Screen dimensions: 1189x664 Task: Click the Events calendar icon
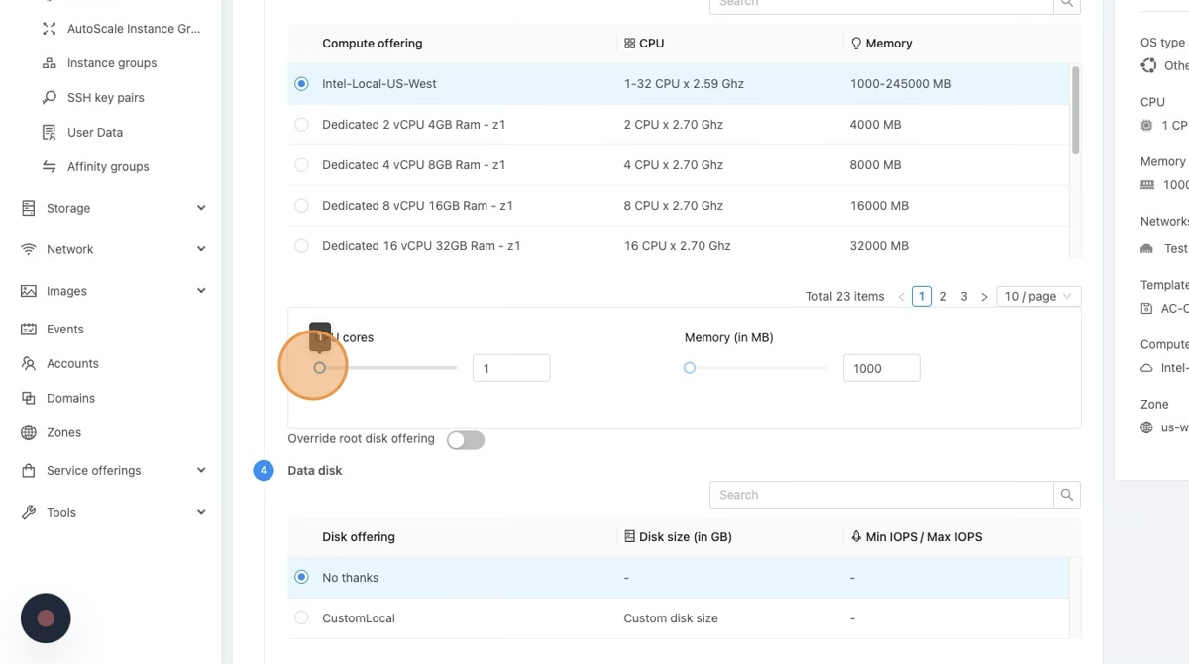click(28, 330)
